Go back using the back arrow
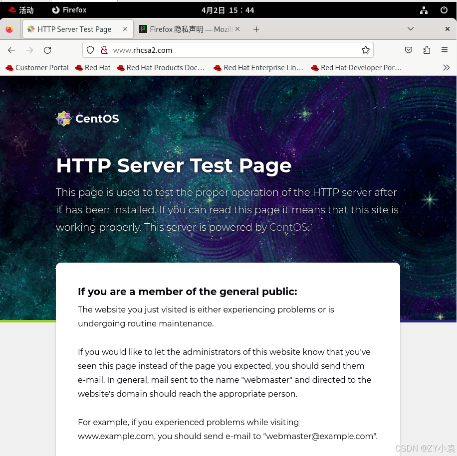 tap(11, 50)
